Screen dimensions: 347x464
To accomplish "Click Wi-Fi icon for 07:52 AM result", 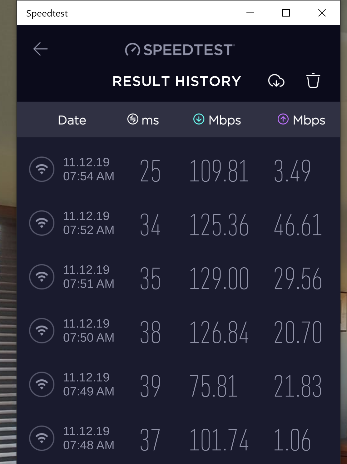I will (x=42, y=223).
